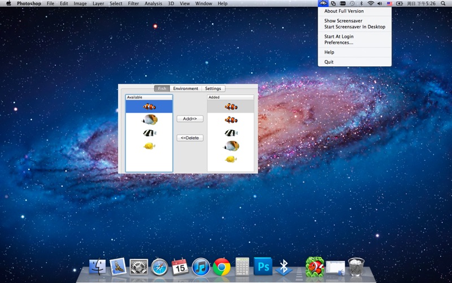This screenshot has width=452, height=283.
Task: Open the 3D menu
Action: 171,3
